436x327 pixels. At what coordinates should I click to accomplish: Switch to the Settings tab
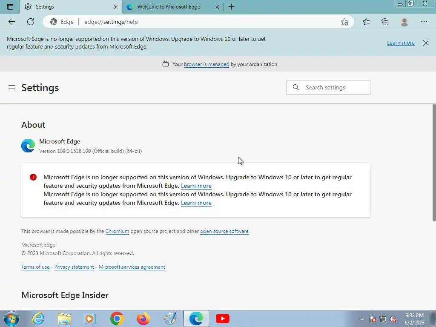71,7
